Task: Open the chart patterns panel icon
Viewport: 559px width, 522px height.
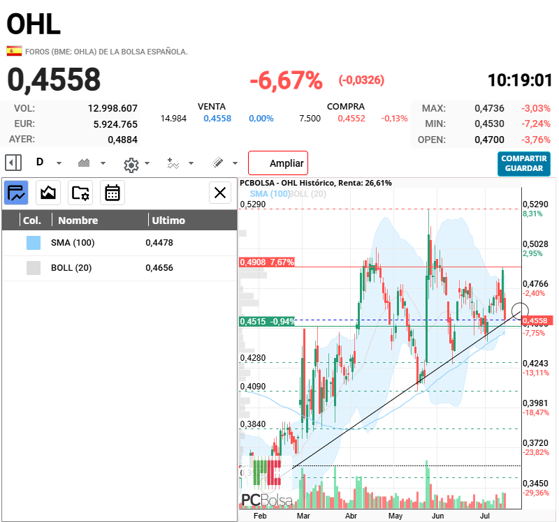Action: coord(48,193)
